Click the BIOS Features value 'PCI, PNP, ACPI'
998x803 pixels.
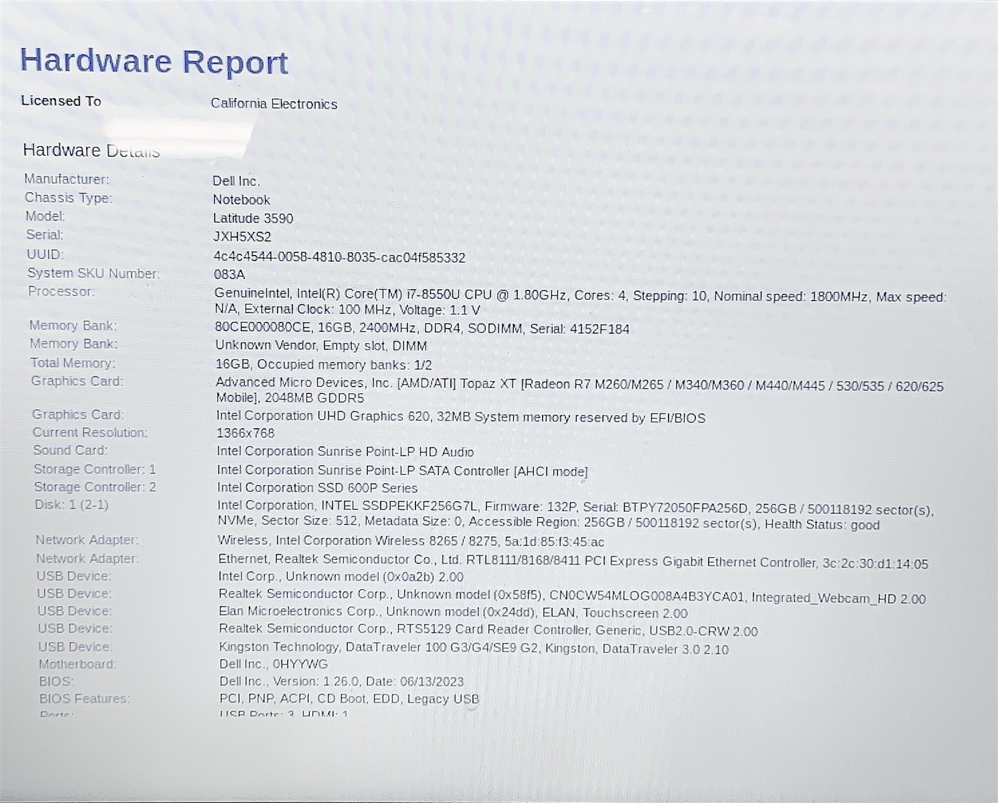[x=349, y=700]
